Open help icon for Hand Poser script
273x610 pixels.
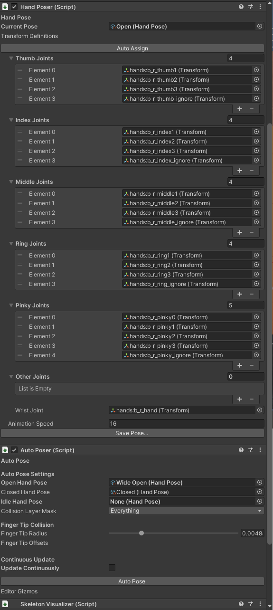click(241, 7)
